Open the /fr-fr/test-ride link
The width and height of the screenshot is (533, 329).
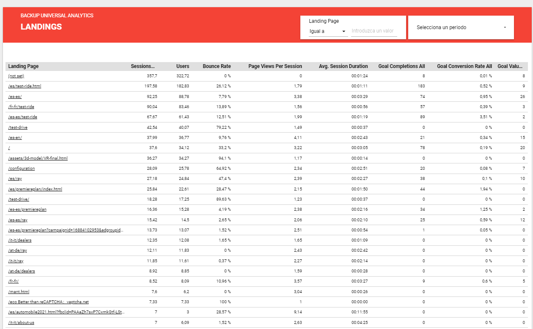tap(21, 107)
